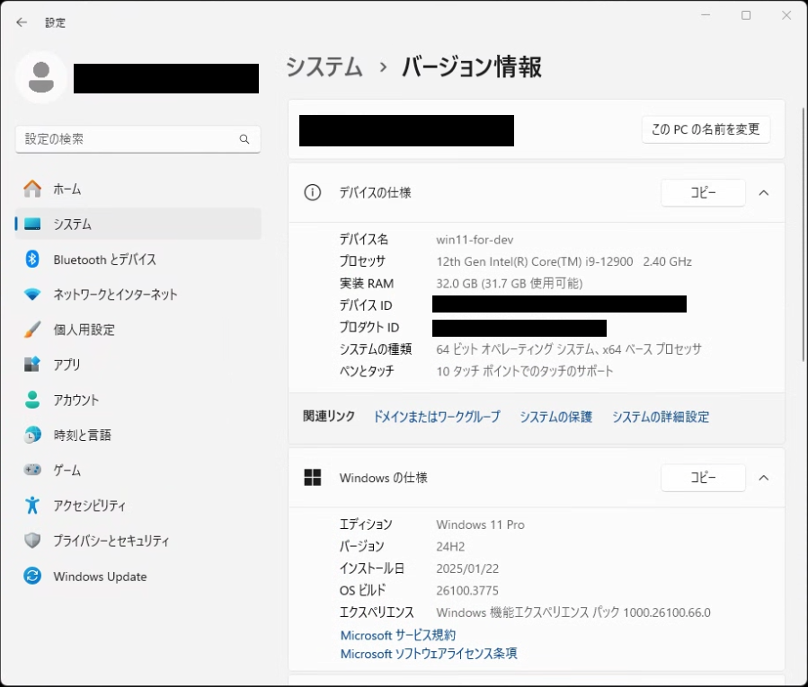Click the アクセシビリティ figure icon
The height and width of the screenshot is (687, 808).
click(32, 506)
